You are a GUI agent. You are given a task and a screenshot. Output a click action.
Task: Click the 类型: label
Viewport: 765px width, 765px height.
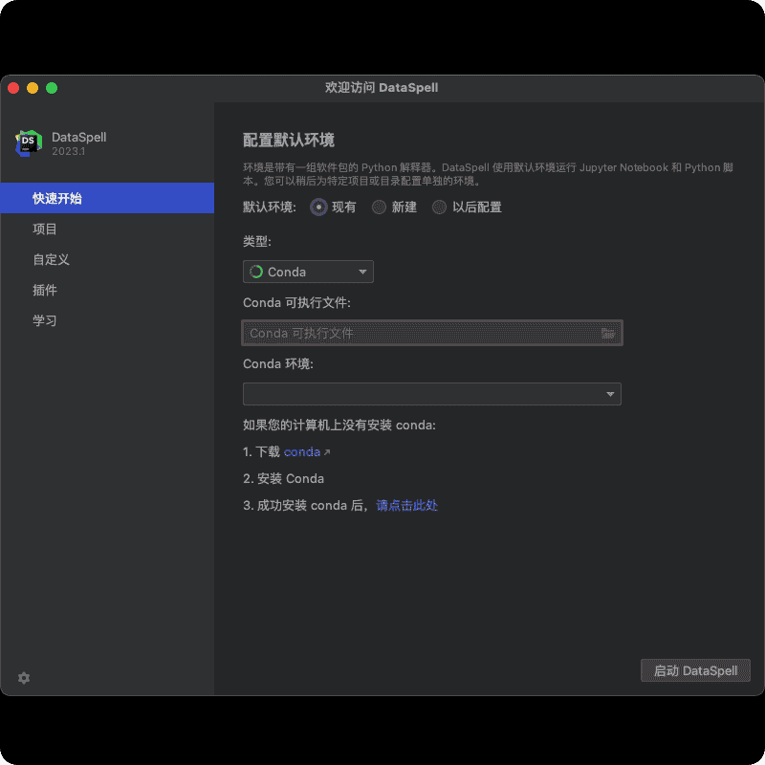[257, 241]
